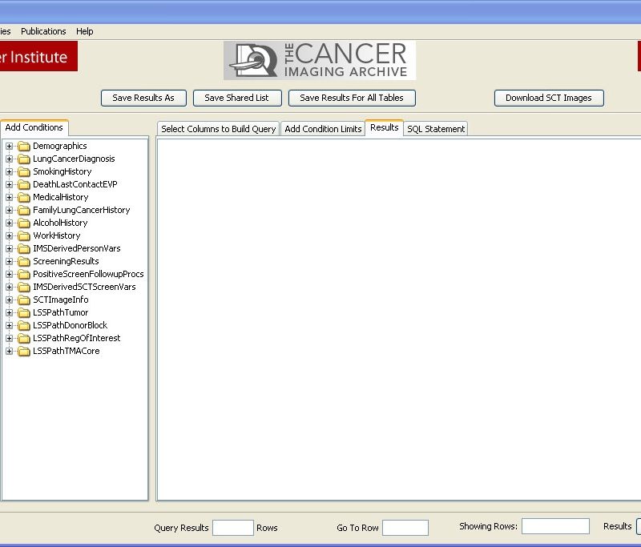The image size is (641, 547).
Task: Click the ScreeningResults folder icon
Action: pyautogui.click(x=24, y=261)
